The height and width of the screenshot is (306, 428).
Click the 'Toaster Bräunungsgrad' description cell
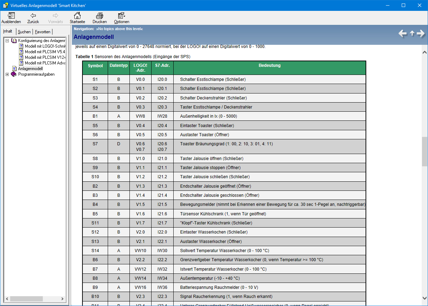(269, 147)
